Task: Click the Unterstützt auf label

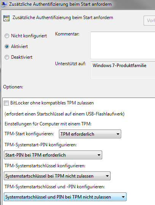Action: pyautogui.click(x=71, y=64)
